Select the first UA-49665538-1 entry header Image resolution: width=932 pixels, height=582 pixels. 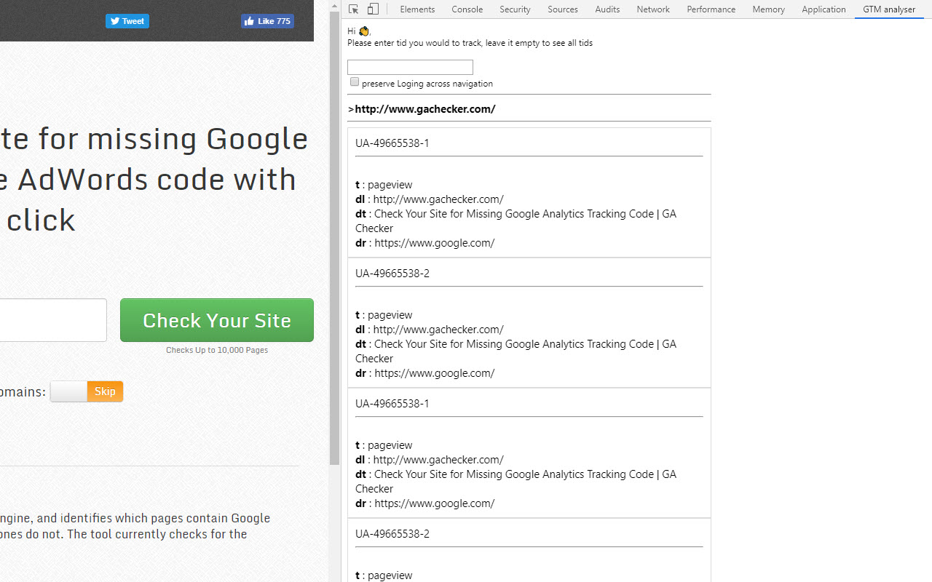point(392,143)
